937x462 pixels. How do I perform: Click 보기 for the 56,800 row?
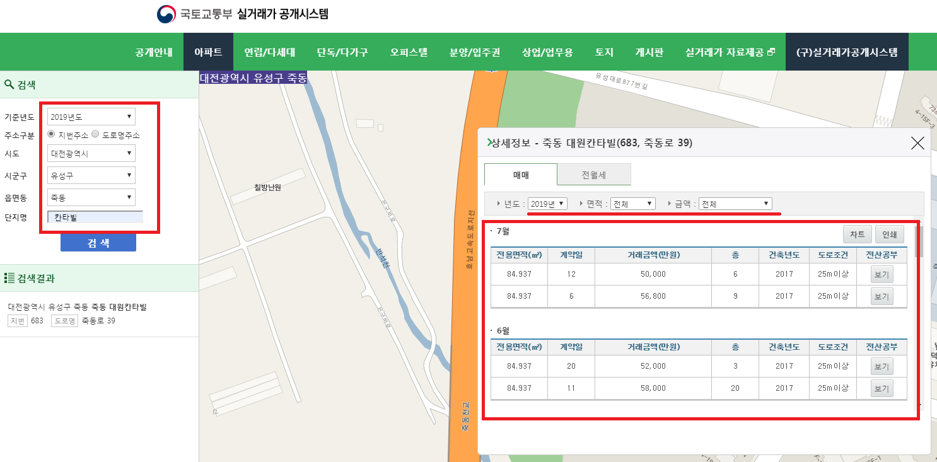pos(882,296)
